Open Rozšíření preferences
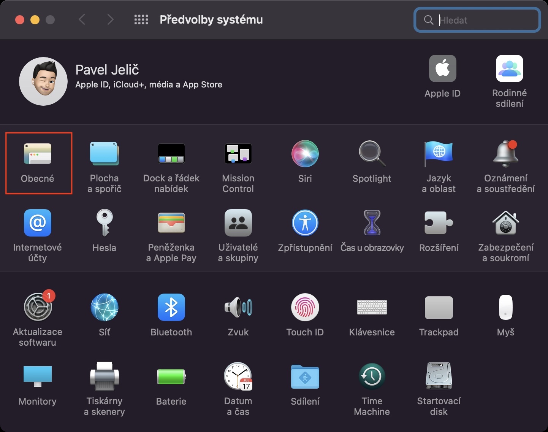This screenshot has height=432, width=548. (439, 231)
